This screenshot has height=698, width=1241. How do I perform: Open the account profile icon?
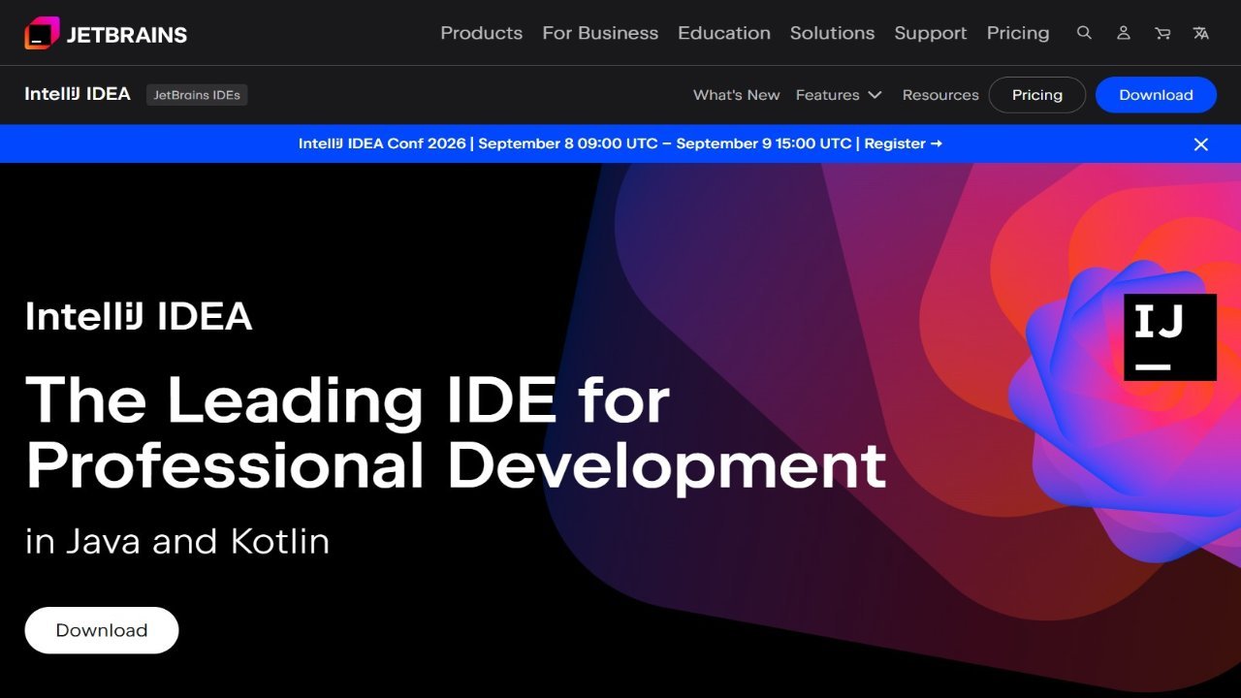click(x=1123, y=33)
